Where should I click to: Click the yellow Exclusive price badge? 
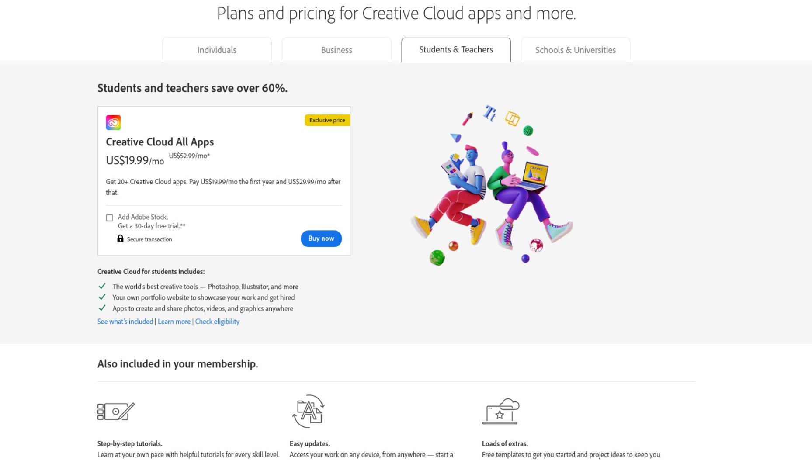point(327,120)
